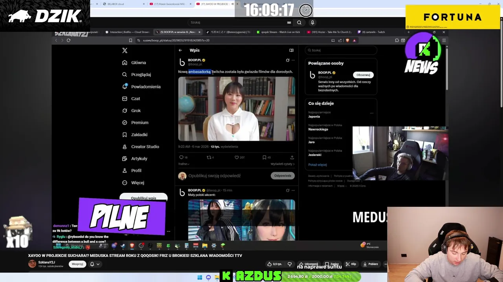Screen dimensions: 503x282
Task: Click the Pobierz download button
Action: click(x=370, y=264)
